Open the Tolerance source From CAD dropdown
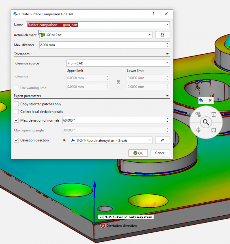The image size is (230, 244). click(x=167, y=63)
